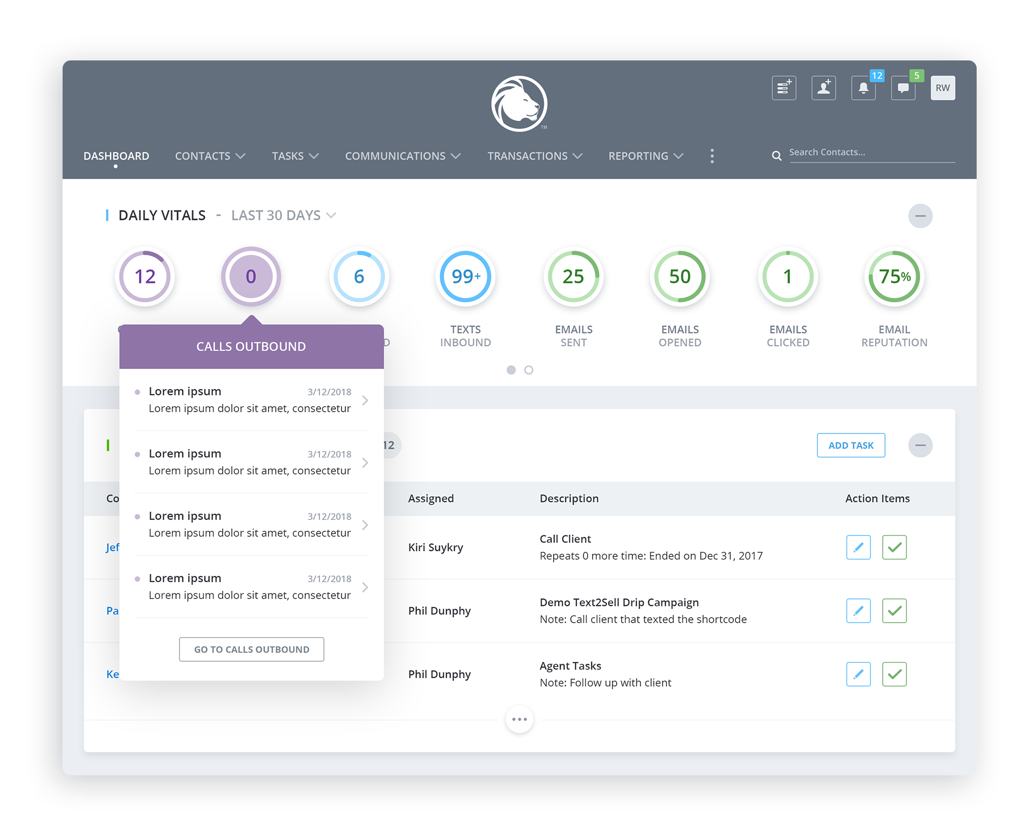Open the Reporting menu

645,156
